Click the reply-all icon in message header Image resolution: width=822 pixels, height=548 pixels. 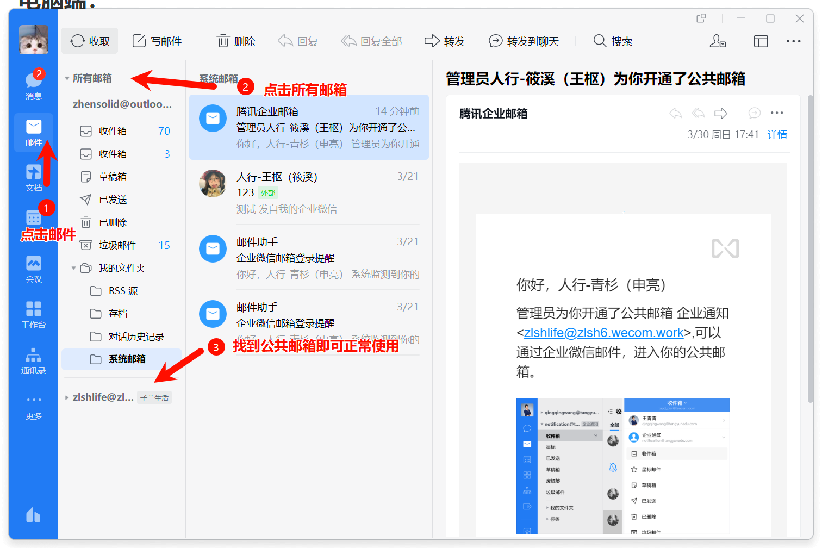click(699, 113)
